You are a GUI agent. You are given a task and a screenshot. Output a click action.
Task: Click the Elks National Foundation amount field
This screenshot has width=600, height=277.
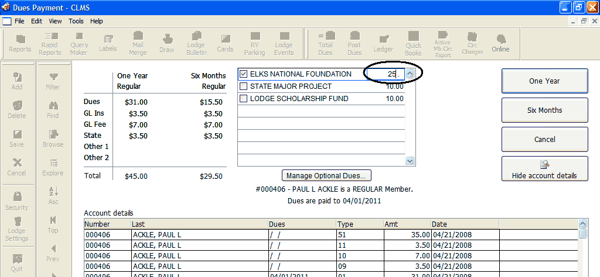pos(384,74)
